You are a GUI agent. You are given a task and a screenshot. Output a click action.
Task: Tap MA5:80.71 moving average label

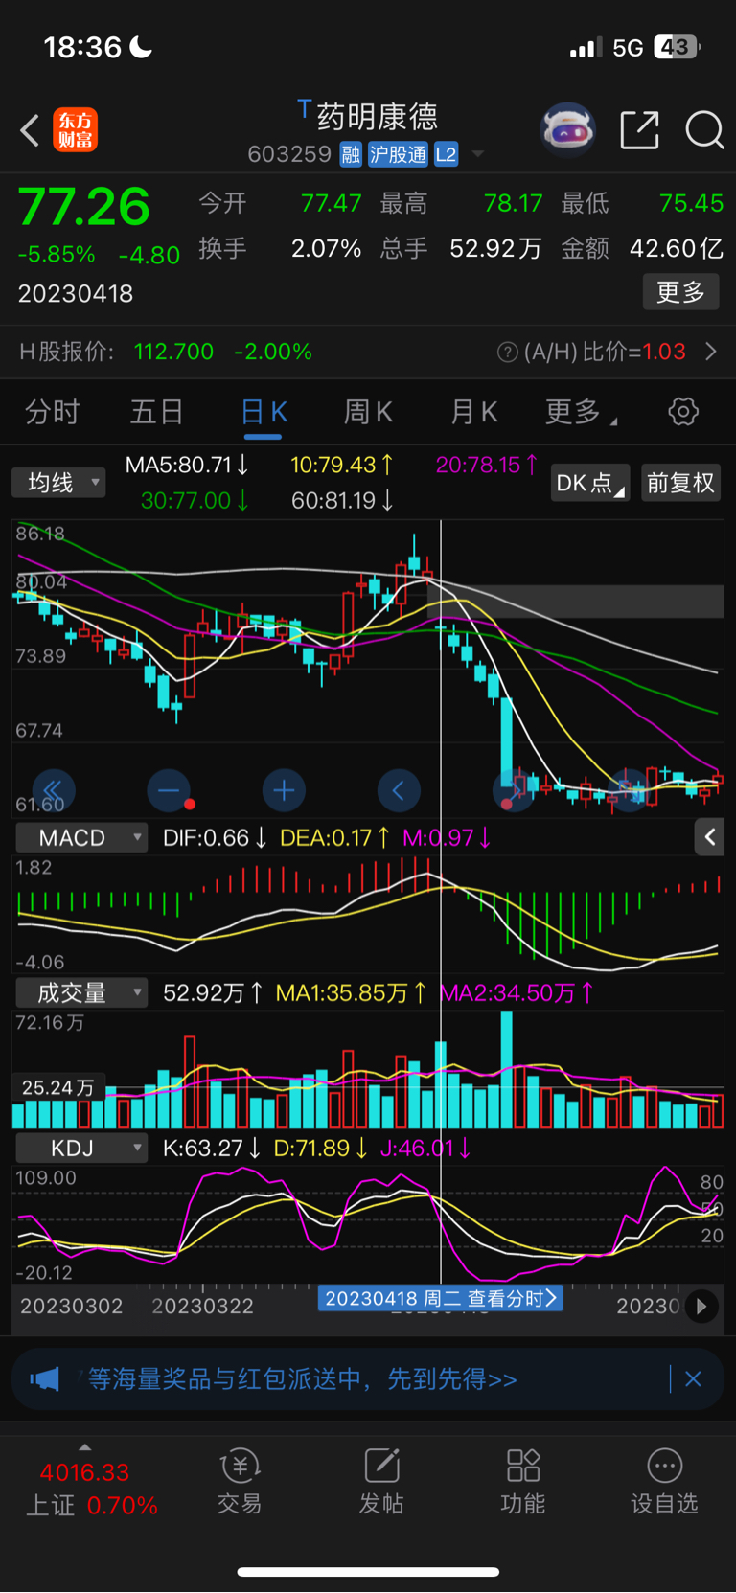[x=187, y=466]
